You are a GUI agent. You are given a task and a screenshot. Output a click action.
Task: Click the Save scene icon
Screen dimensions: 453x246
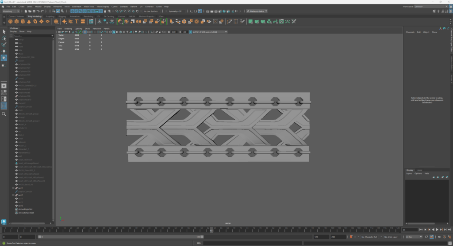click(x=34, y=11)
